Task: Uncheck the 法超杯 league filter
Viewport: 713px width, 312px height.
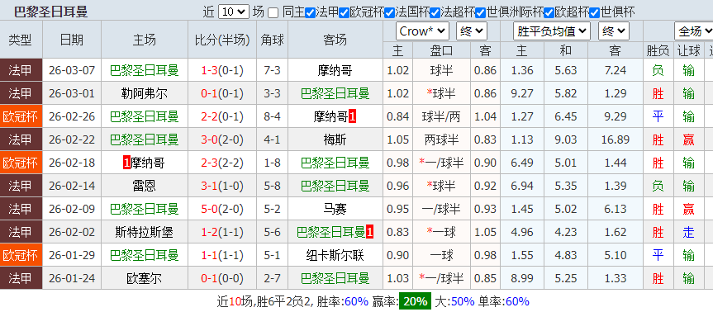Action: [435, 12]
